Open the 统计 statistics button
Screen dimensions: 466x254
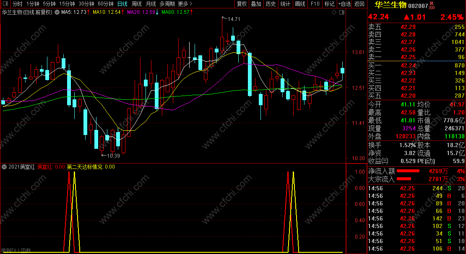click(285, 4)
